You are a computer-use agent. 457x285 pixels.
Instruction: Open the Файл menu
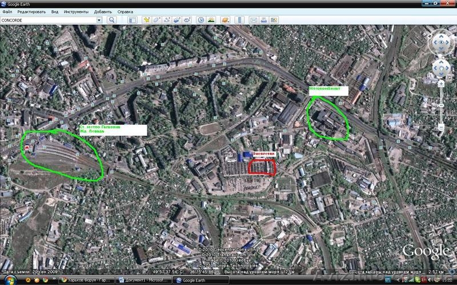tap(7, 11)
